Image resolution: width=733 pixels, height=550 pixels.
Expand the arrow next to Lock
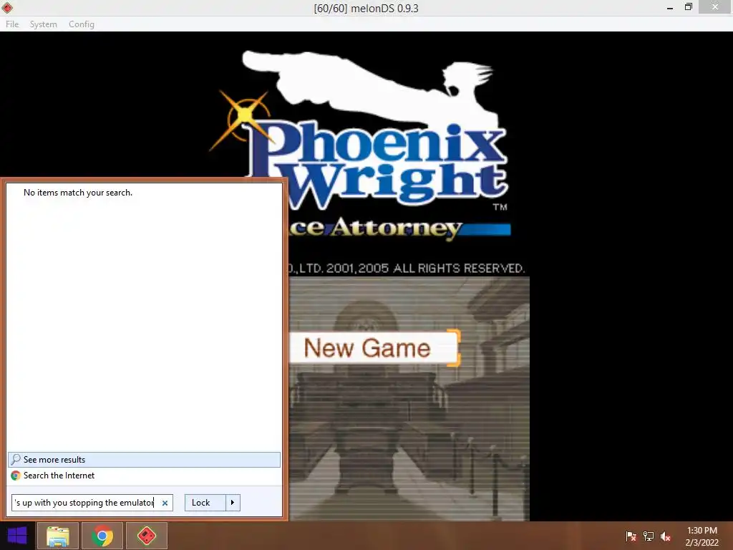[233, 503]
